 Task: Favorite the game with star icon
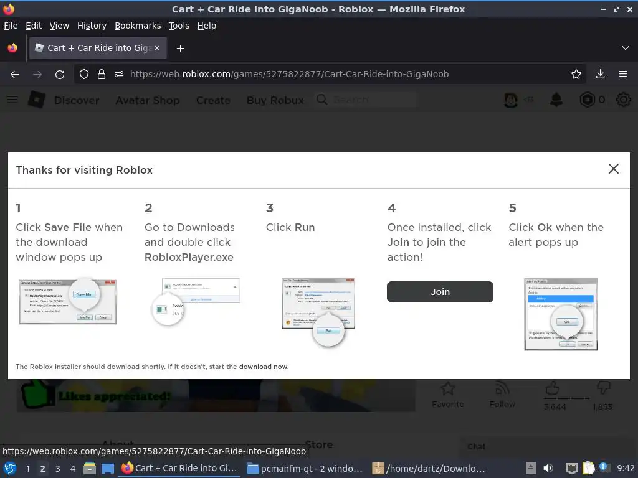[447, 389]
